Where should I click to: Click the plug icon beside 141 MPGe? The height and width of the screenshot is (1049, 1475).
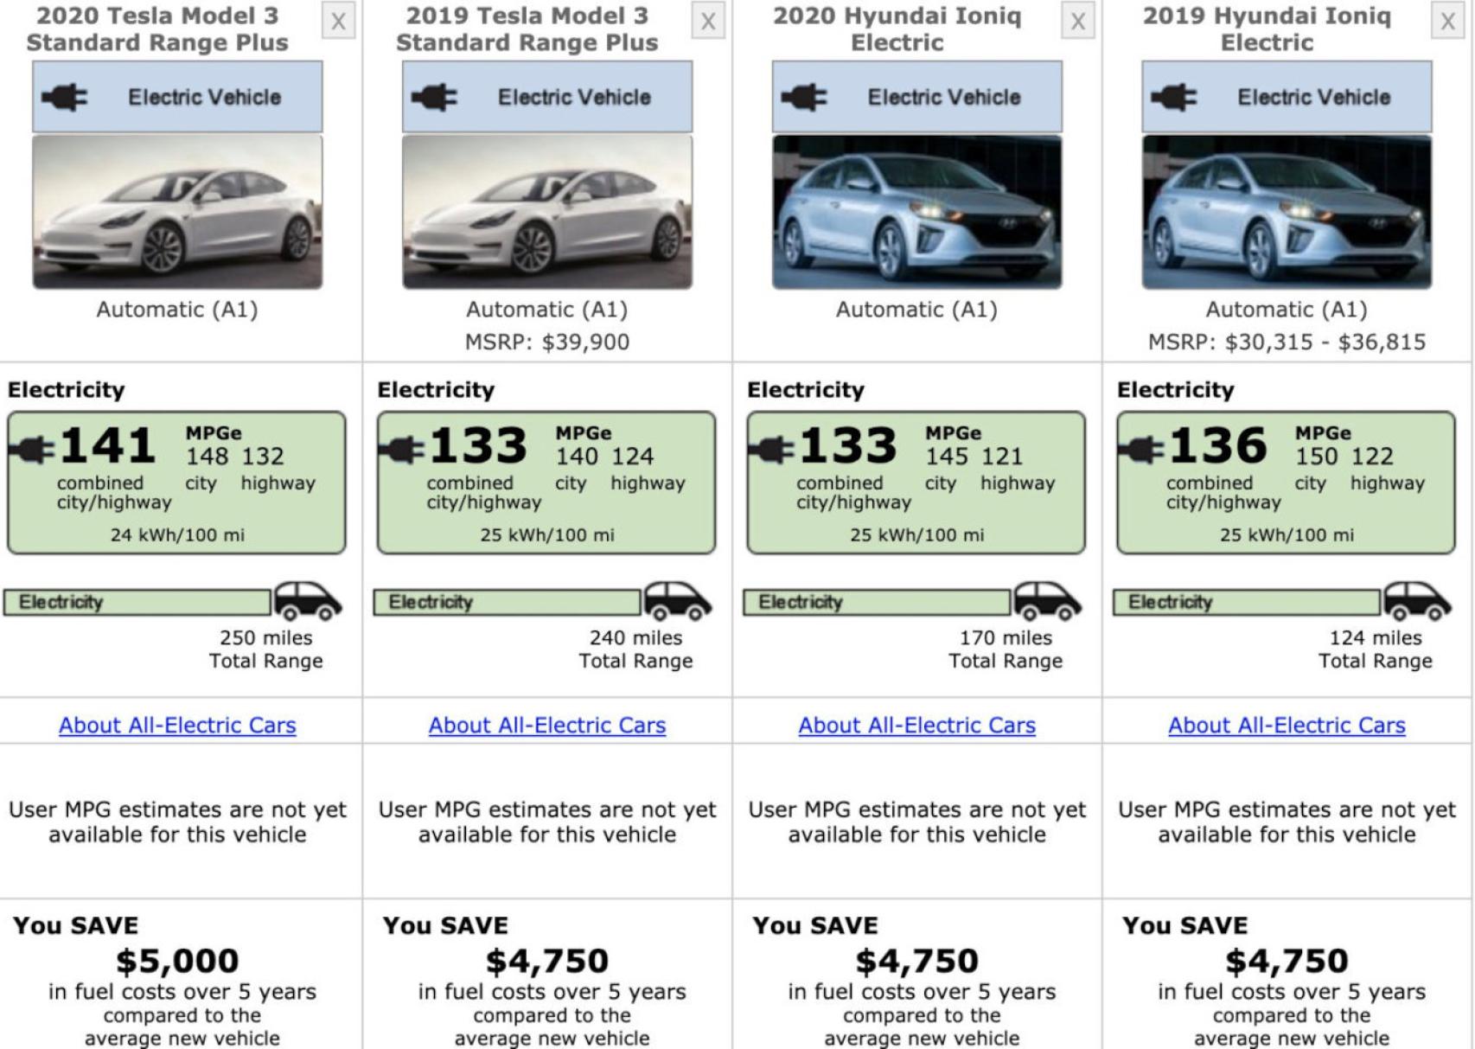32,449
